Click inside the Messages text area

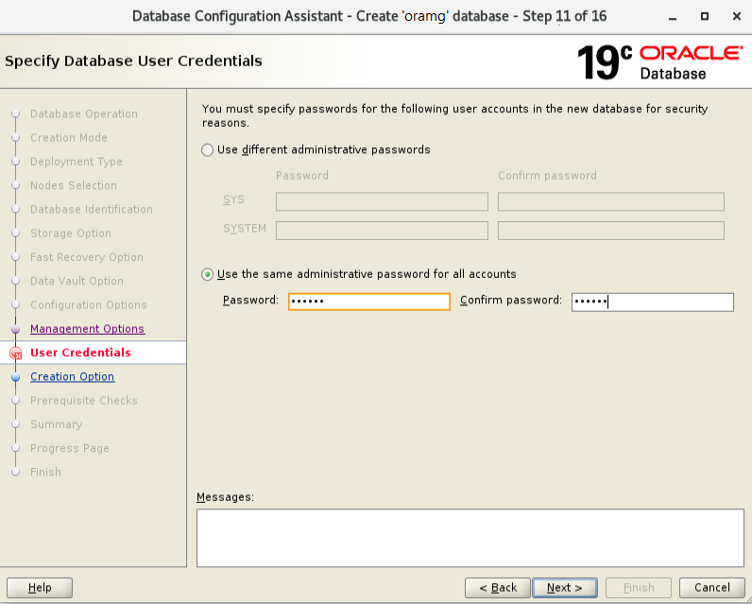470,538
